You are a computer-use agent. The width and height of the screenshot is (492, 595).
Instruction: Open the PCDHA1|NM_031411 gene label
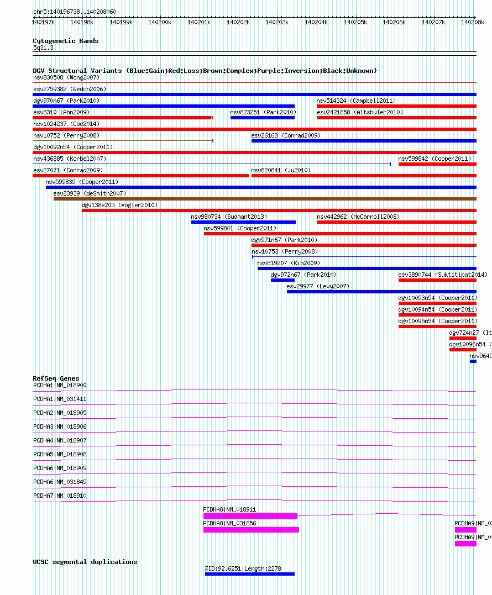point(60,399)
